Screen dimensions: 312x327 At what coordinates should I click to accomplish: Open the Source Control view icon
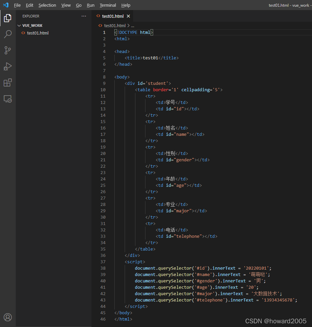point(8,50)
